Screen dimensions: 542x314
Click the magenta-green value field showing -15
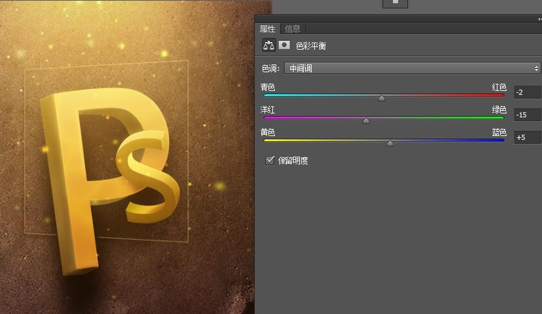(x=527, y=115)
